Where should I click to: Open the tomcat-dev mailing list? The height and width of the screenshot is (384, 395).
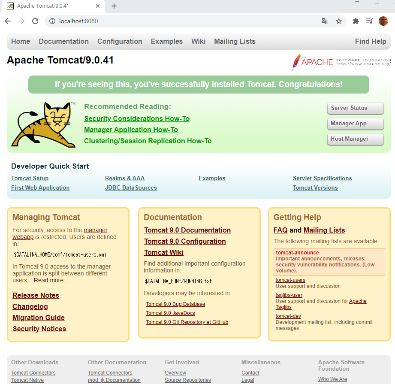tap(288, 316)
